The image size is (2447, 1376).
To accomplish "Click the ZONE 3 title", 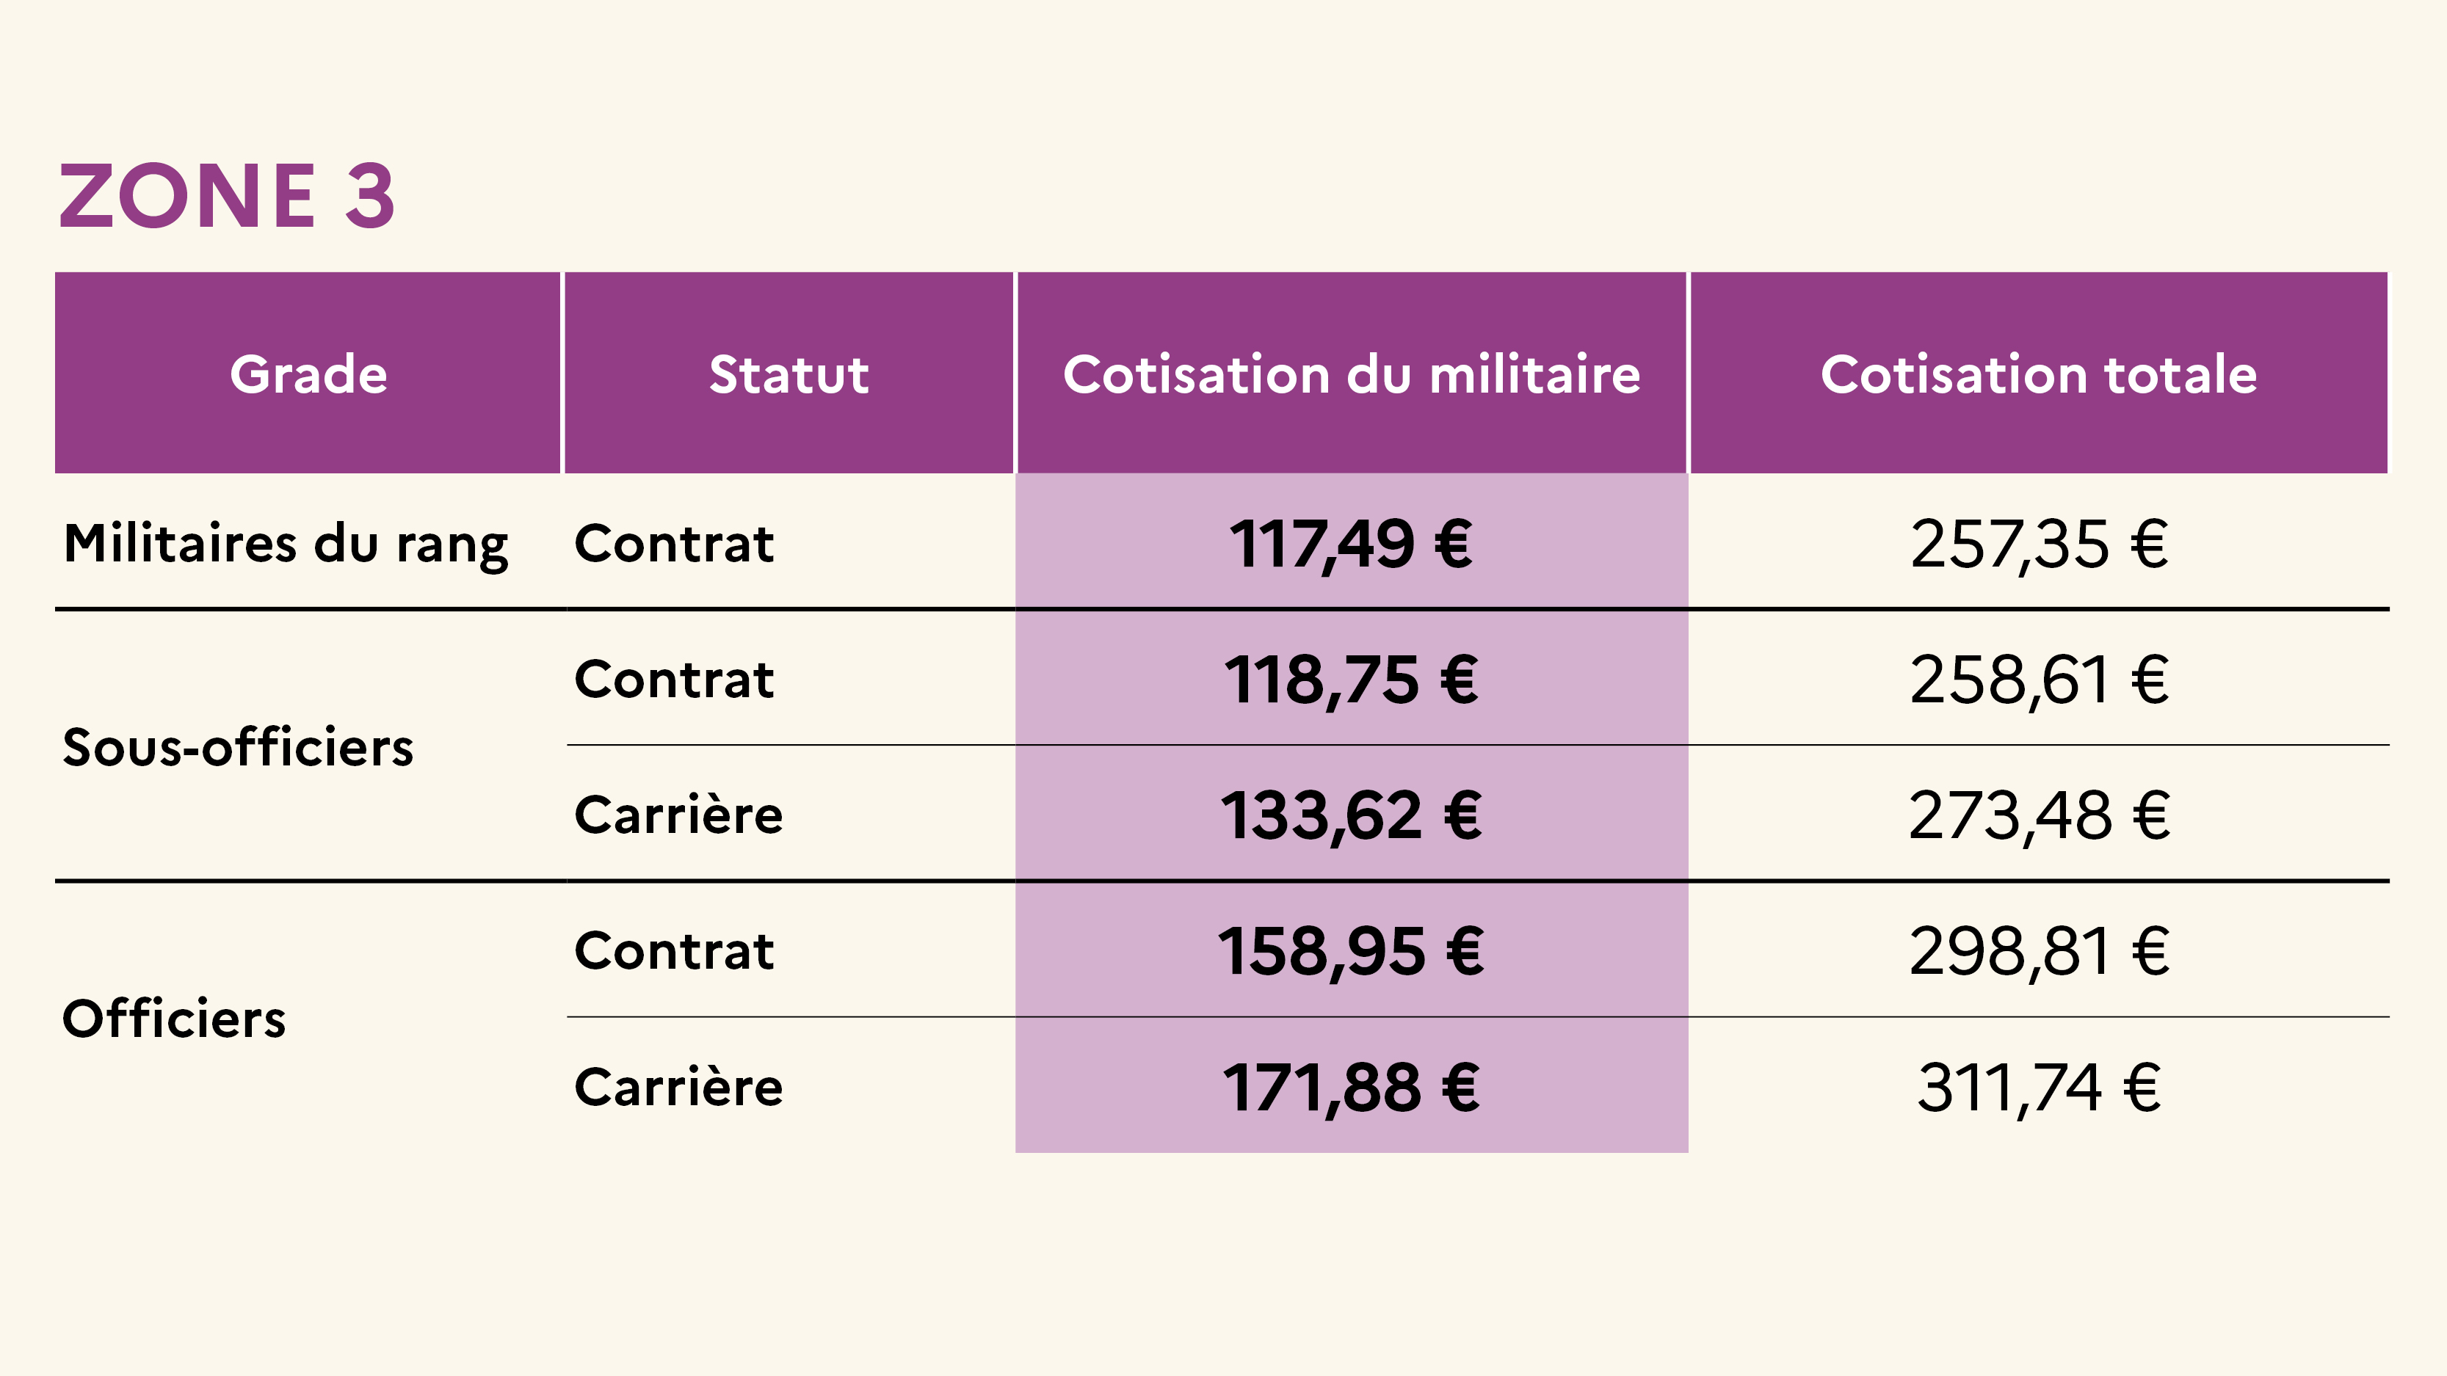I will pyautogui.click(x=226, y=196).
